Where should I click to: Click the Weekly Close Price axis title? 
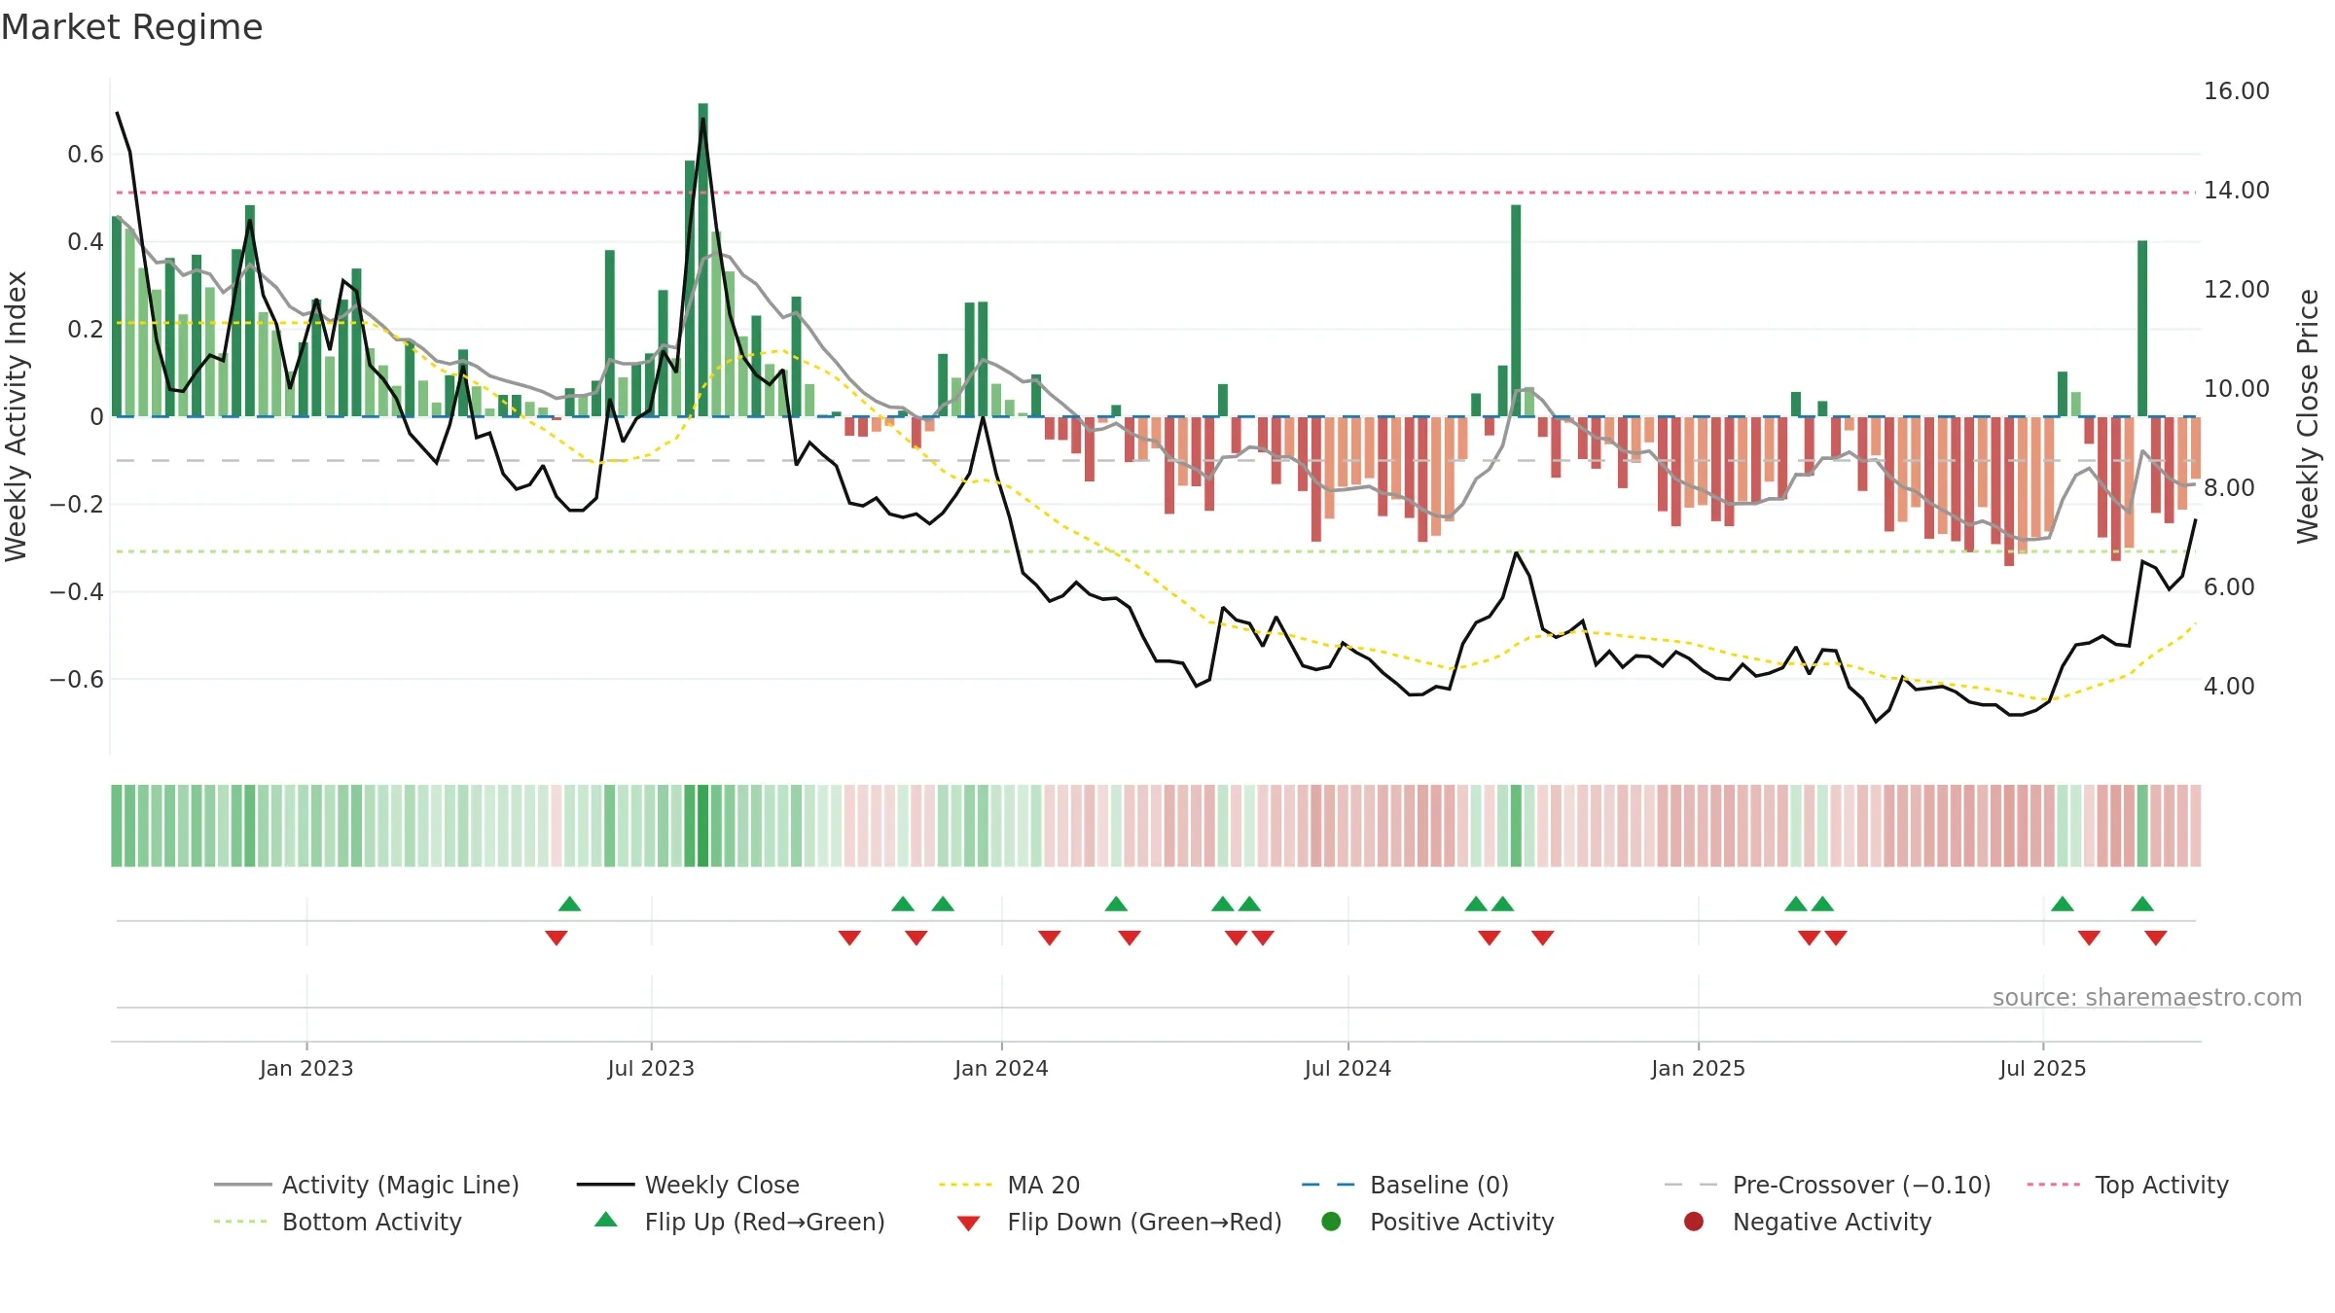click(x=2308, y=416)
